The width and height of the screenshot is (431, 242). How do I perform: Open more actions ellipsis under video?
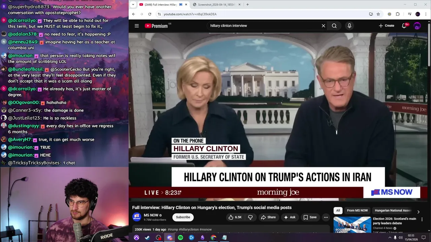pos(326,217)
